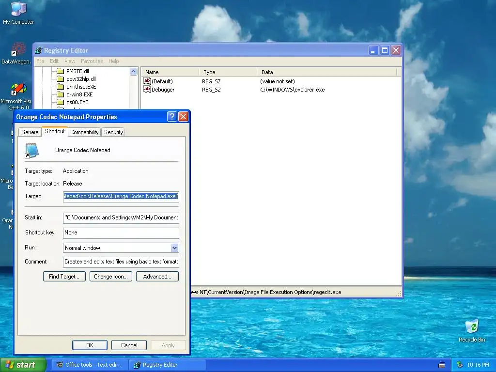Click into the Target text field
496x372 pixels.
(121, 197)
